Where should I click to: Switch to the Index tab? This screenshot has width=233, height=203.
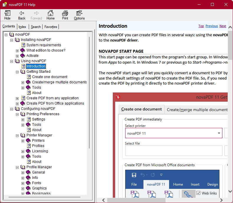click(x=22, y=27)
